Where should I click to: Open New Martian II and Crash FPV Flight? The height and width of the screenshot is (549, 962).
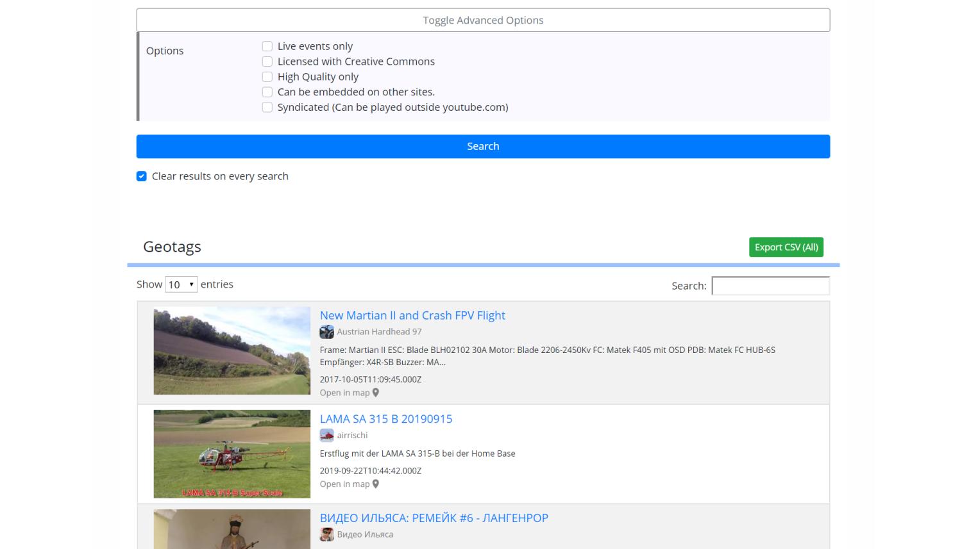tap(412, 315)
